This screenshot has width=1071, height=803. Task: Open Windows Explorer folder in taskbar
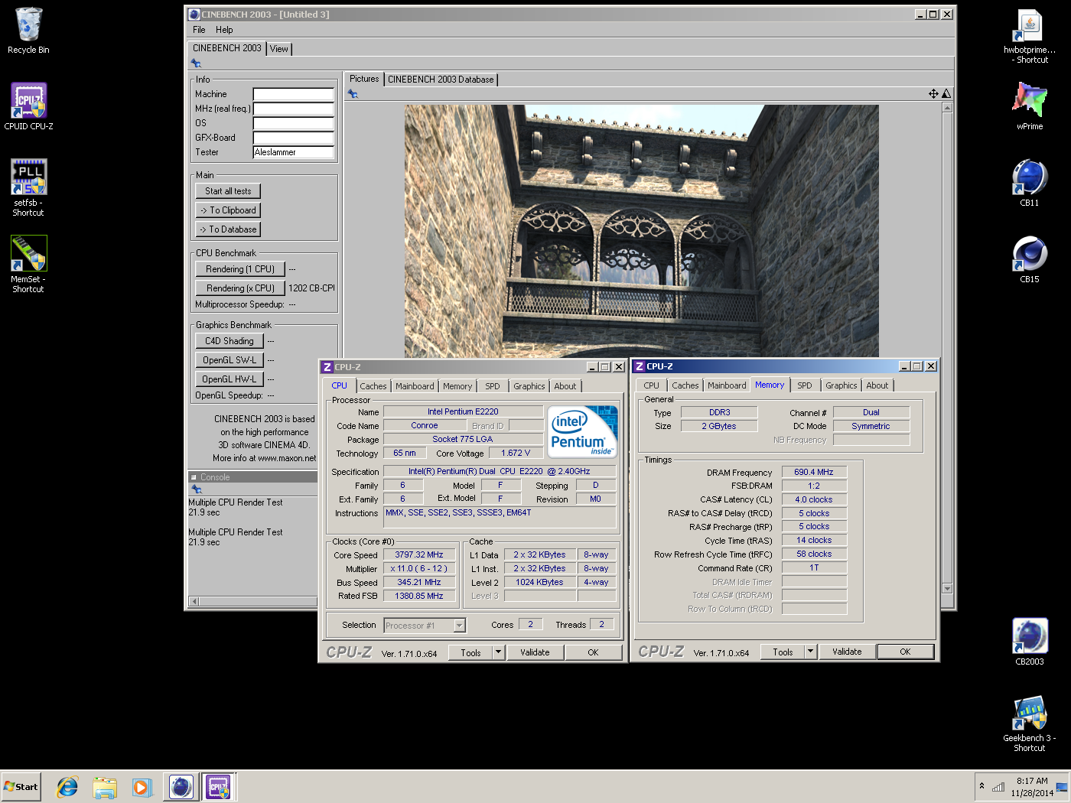pos(105,787)
